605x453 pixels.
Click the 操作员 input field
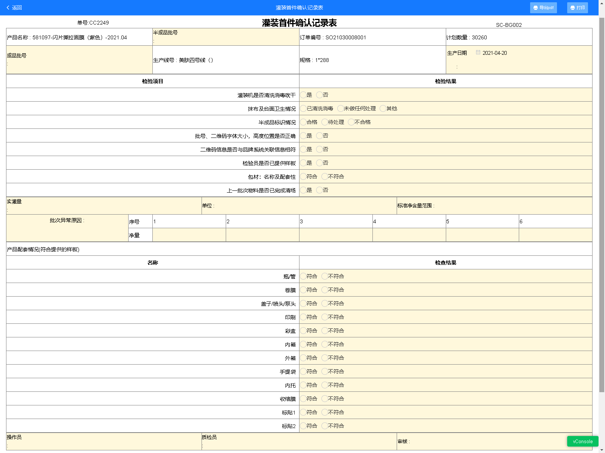click(104, 445)
